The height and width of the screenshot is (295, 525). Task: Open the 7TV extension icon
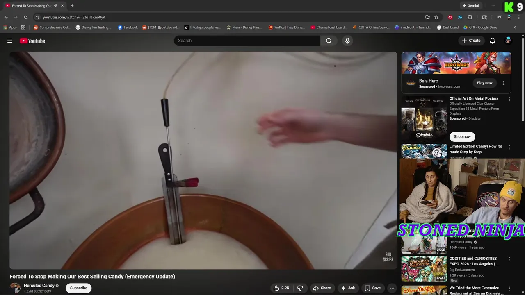point(460,17)
